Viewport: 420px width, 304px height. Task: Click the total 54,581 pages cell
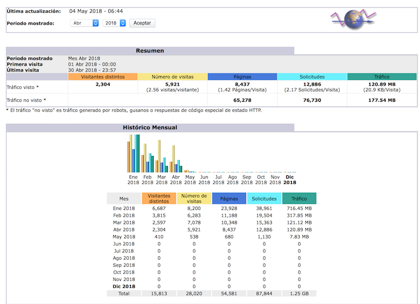pos(229,293)
